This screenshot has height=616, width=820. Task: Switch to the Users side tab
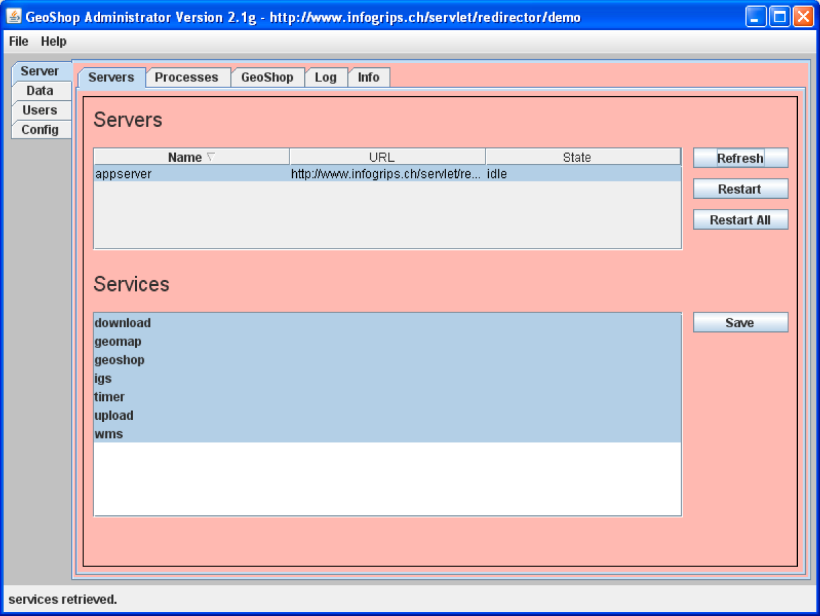coord(40,110)
